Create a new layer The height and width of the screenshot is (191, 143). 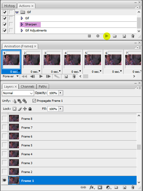124,187
